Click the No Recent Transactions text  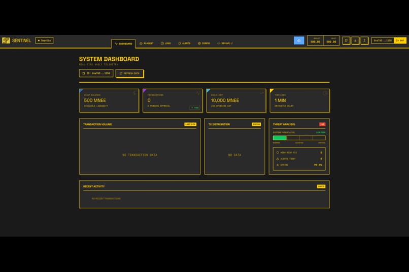tap(106, 199)
